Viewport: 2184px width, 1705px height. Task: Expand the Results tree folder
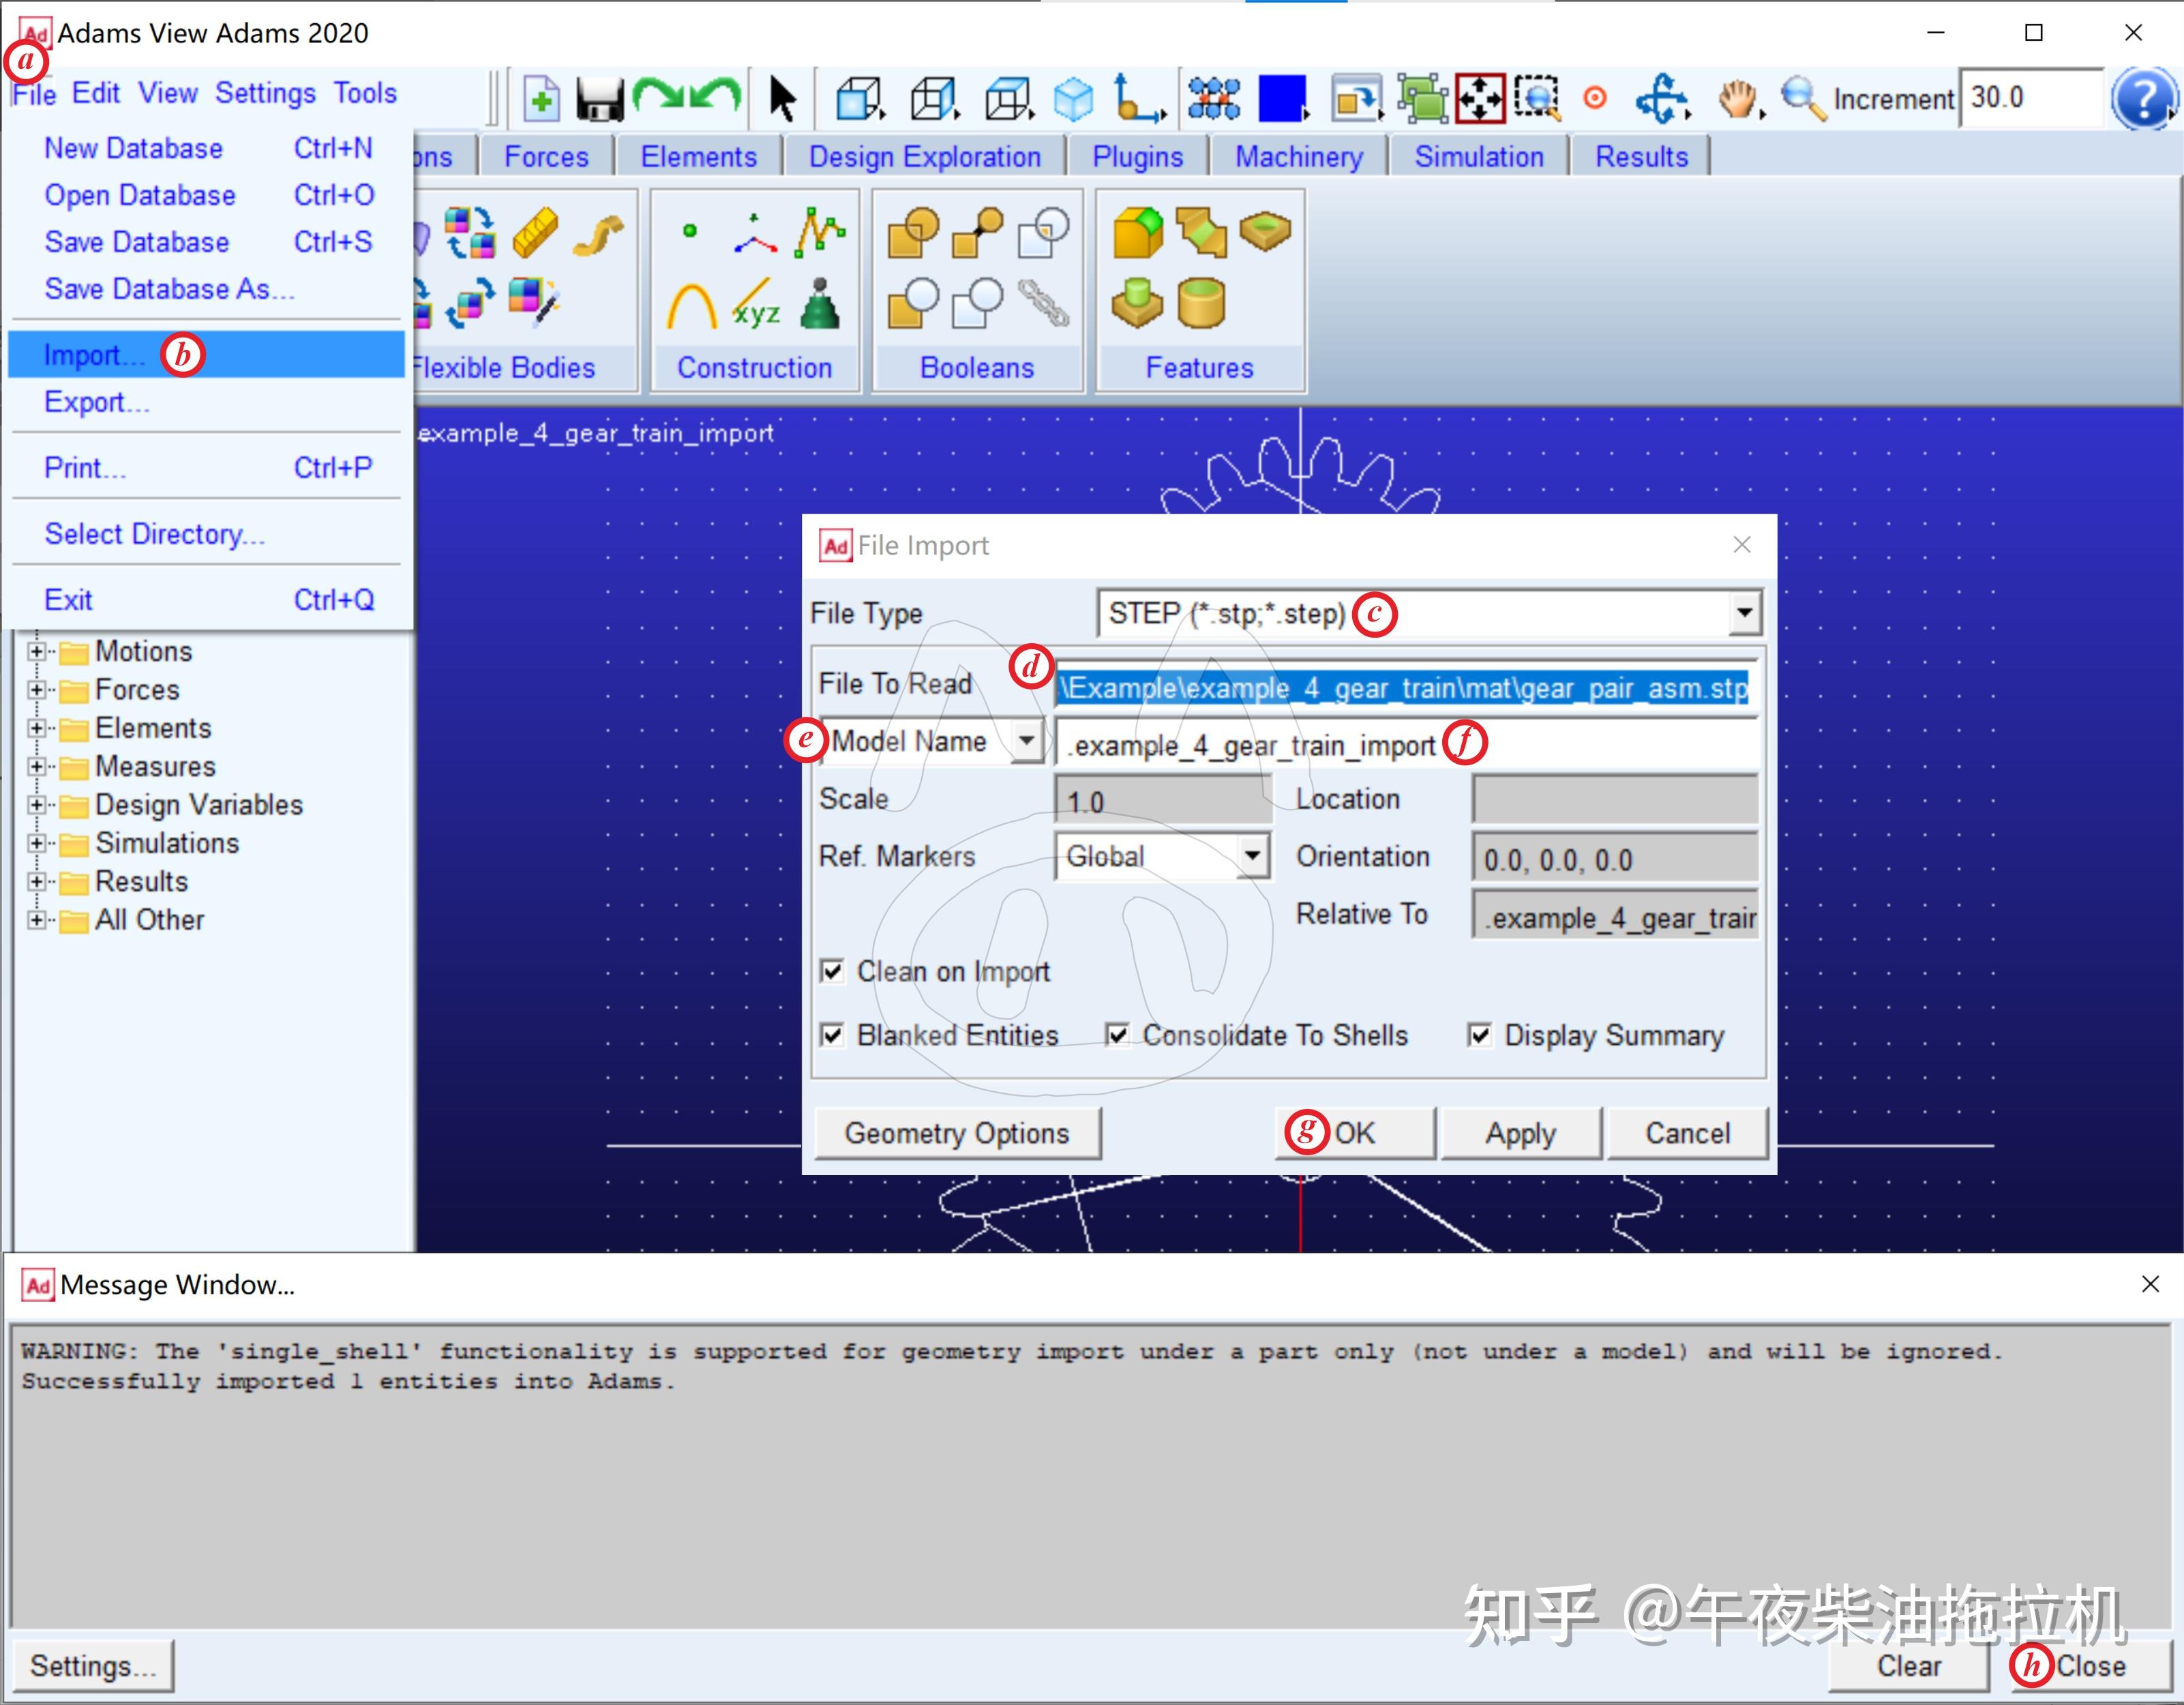[37, 882]
